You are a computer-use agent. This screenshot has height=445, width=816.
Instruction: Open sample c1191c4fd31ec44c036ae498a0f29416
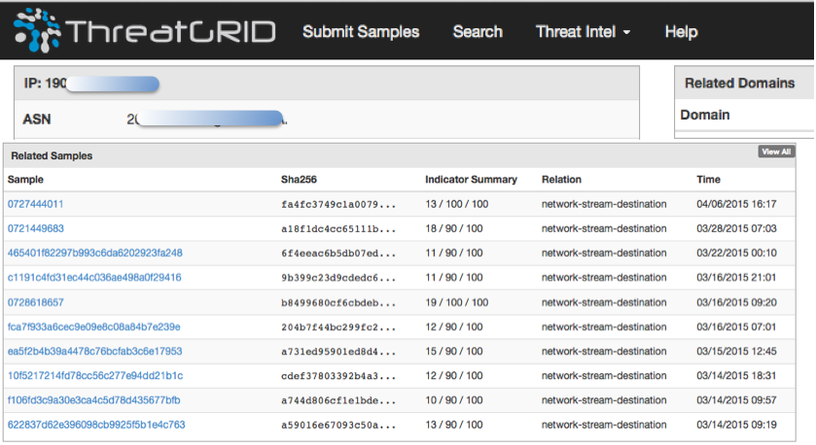[x=94, y=278]
